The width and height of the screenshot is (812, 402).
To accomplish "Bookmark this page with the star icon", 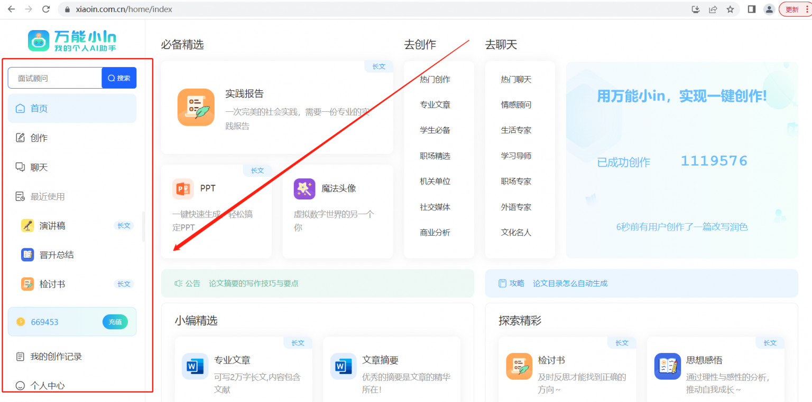I will (x=730, y=9).
